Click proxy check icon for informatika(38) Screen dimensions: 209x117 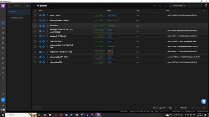click(x=167, y=62)
